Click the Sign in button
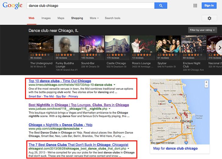Image resolution: width=222 pixels, height=159 pixels. tap(209, 5)
